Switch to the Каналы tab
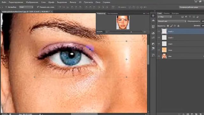The image size is (204, 115). tap(166, 13)
